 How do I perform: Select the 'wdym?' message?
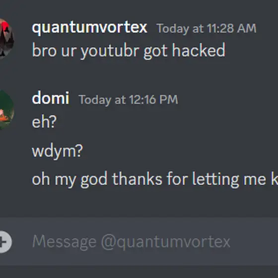click(x=57, y=151)
